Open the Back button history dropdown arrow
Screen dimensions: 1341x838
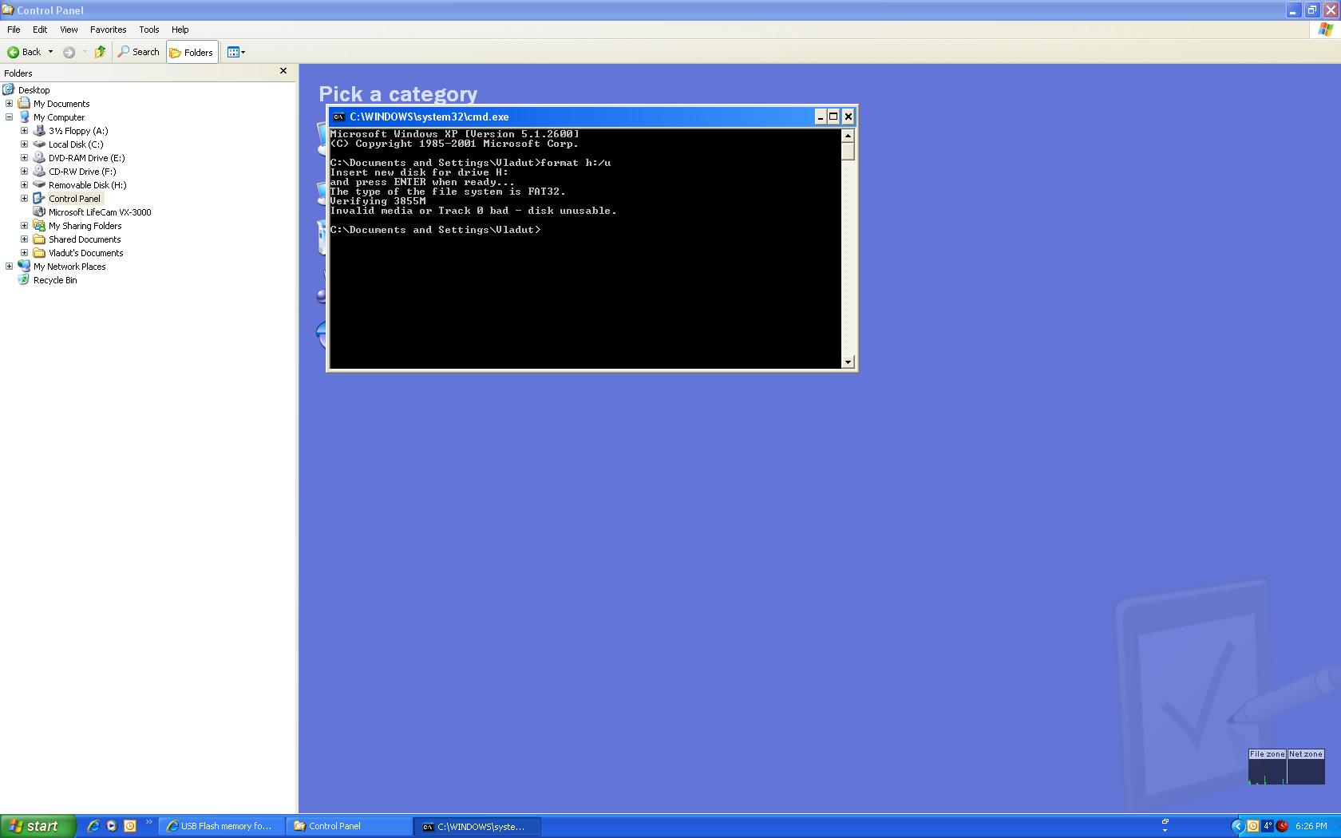tap(50, 52)
